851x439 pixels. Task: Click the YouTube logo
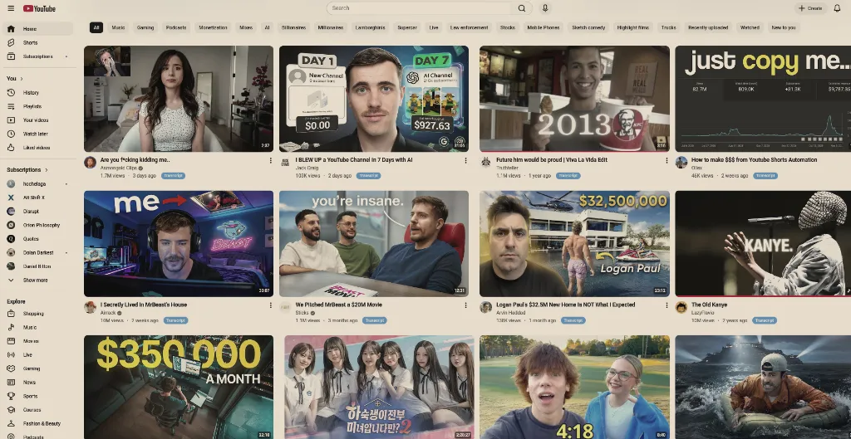click(39, 8)
